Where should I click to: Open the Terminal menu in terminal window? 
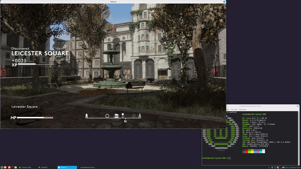(x=234, y=110)
